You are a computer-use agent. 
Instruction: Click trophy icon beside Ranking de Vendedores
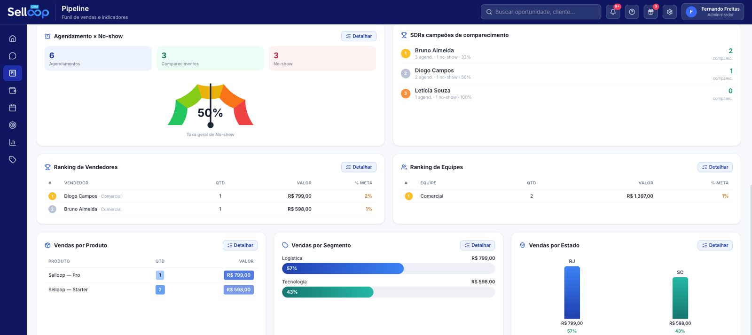click(x=47, y=167)
